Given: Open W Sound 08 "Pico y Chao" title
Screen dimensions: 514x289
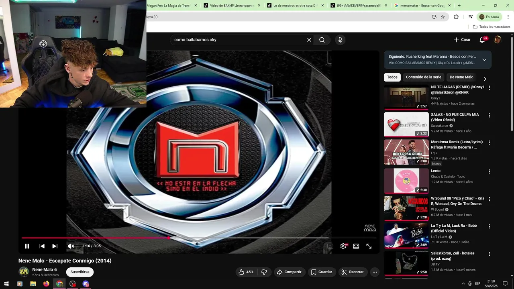Looking at the screenshot, I should click(x=457, y=201).
